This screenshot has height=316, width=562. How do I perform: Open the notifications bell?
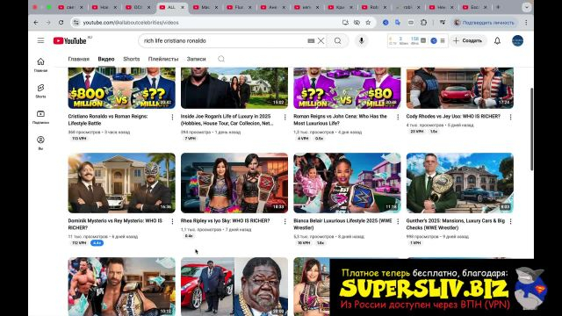pos(497,41)
